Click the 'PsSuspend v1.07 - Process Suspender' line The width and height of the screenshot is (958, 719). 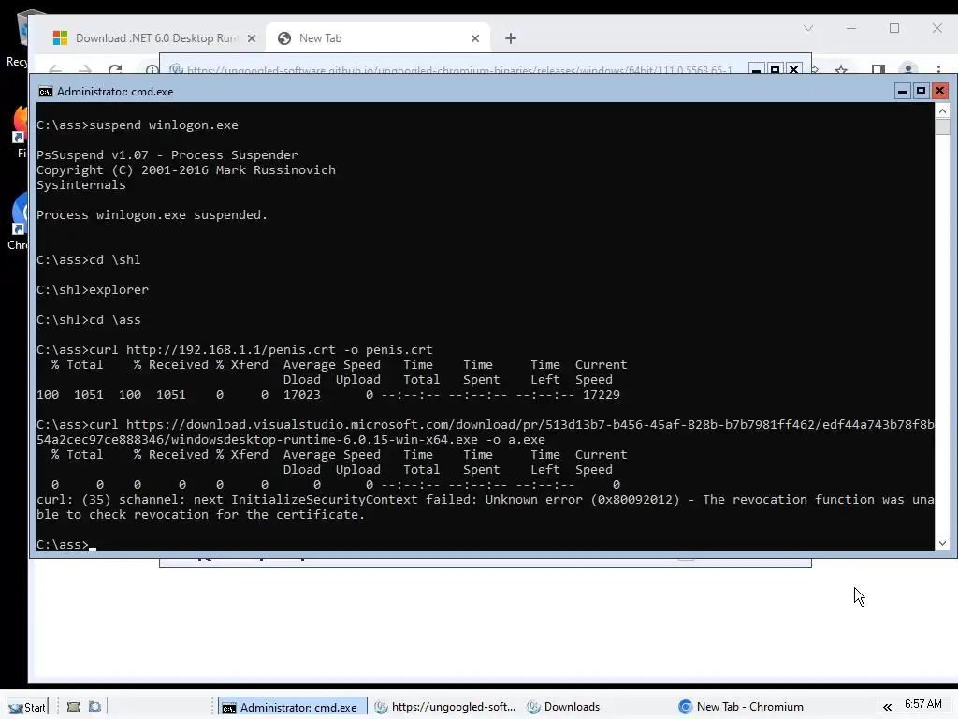pos(167,155)
